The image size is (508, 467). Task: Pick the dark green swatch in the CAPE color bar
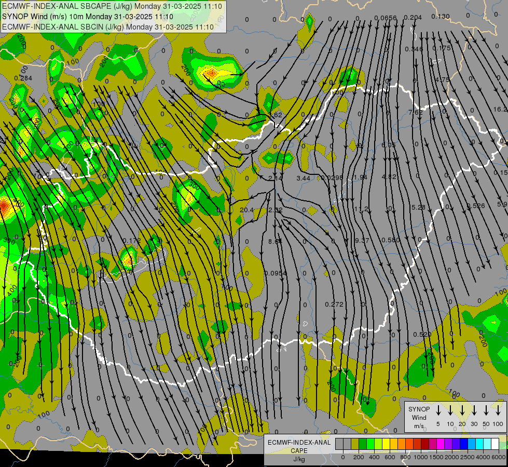pyautogui.click(x=363, y=444)
